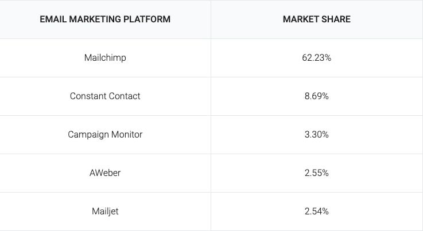Screen dimensions: 423x231
Task: Click the word EMAIL in the header
Action: [x=53, y=19]
